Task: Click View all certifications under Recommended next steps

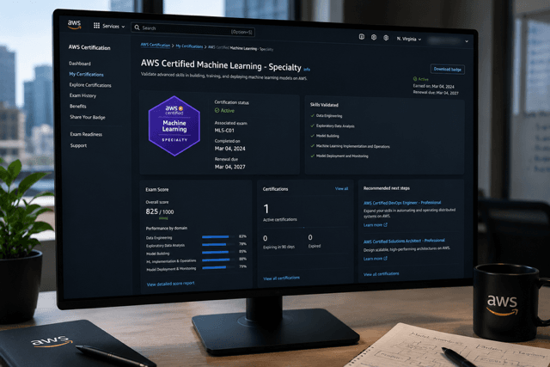Action: coord(381,274)
